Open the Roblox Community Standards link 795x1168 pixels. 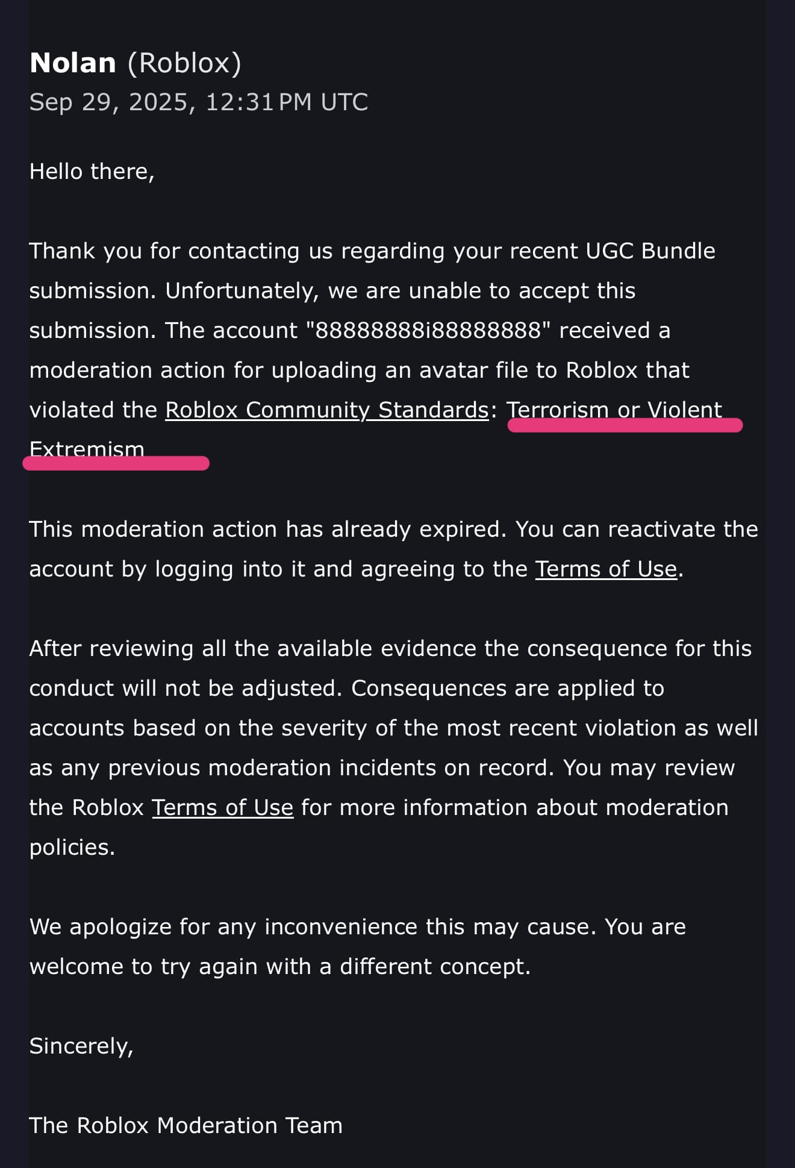tap(326, 410)
